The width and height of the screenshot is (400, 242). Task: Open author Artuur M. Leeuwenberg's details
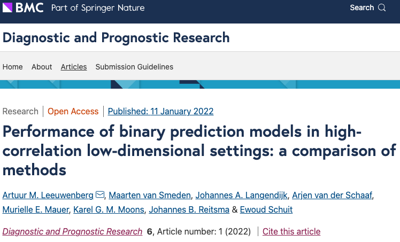click(x=48, y=194)
